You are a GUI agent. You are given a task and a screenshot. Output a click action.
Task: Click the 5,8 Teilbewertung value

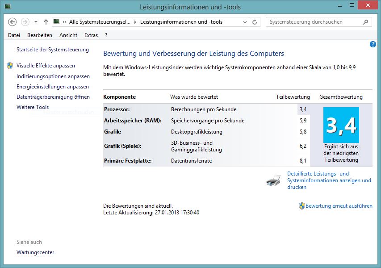click(x=303, y=132)
